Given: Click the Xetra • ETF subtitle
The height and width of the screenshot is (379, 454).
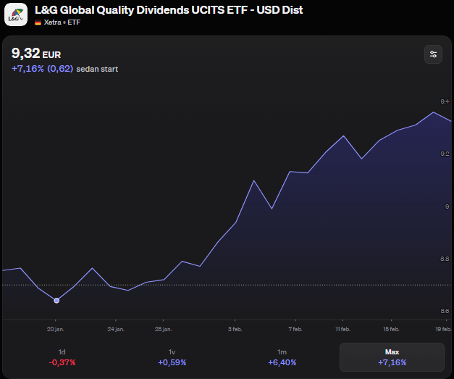Looking at the screenshot, I should pos(62,22).
